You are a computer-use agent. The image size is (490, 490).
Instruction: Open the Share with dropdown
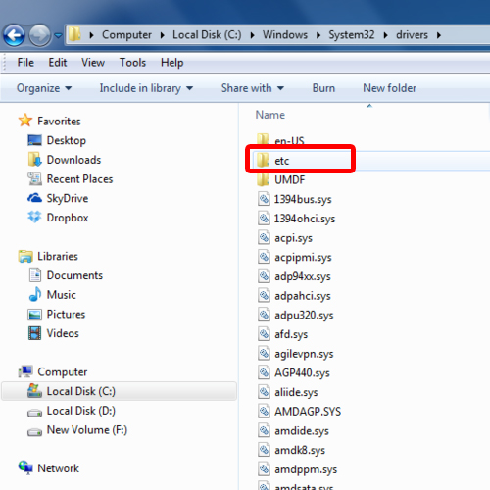(x=253, y=88)
